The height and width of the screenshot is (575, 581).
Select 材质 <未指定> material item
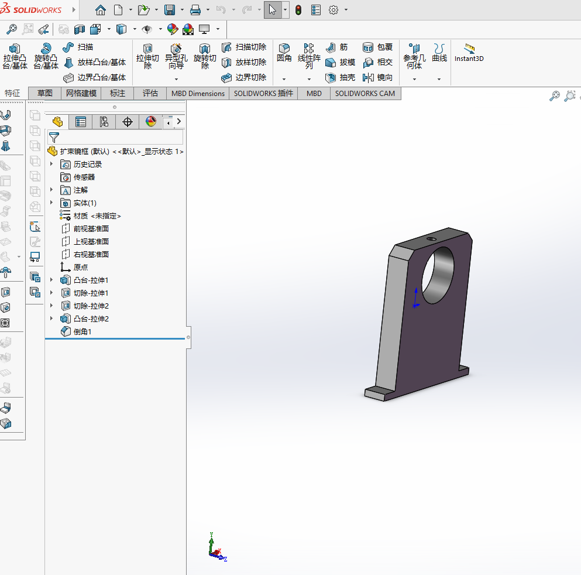90,215
